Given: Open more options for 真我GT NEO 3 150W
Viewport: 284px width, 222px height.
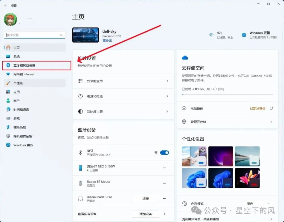Looking at the screenshot, I should pos(164,168).
